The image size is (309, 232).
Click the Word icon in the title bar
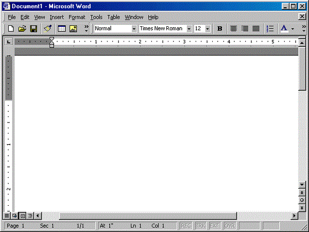click(6, 6)
